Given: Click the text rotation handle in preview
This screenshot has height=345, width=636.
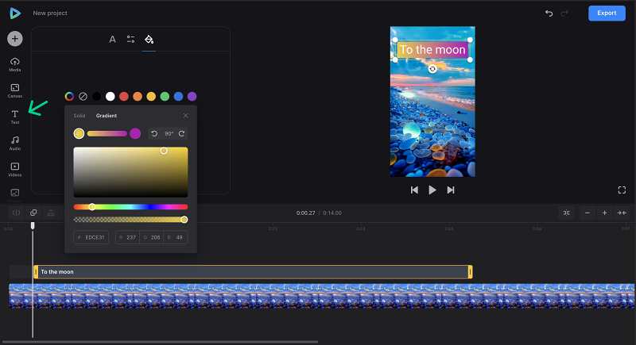Looking at the screenshot, I should (432, 69).
